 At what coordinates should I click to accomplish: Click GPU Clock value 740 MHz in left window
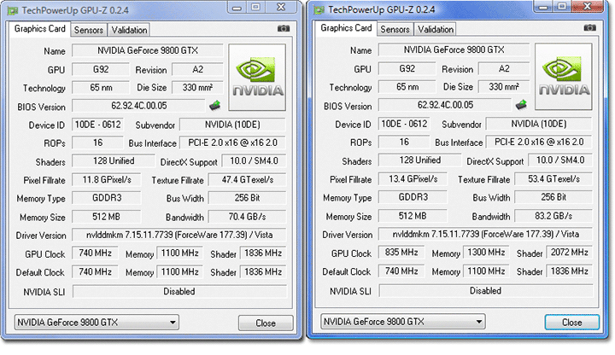pyautogui.click(x=95, y=253)
